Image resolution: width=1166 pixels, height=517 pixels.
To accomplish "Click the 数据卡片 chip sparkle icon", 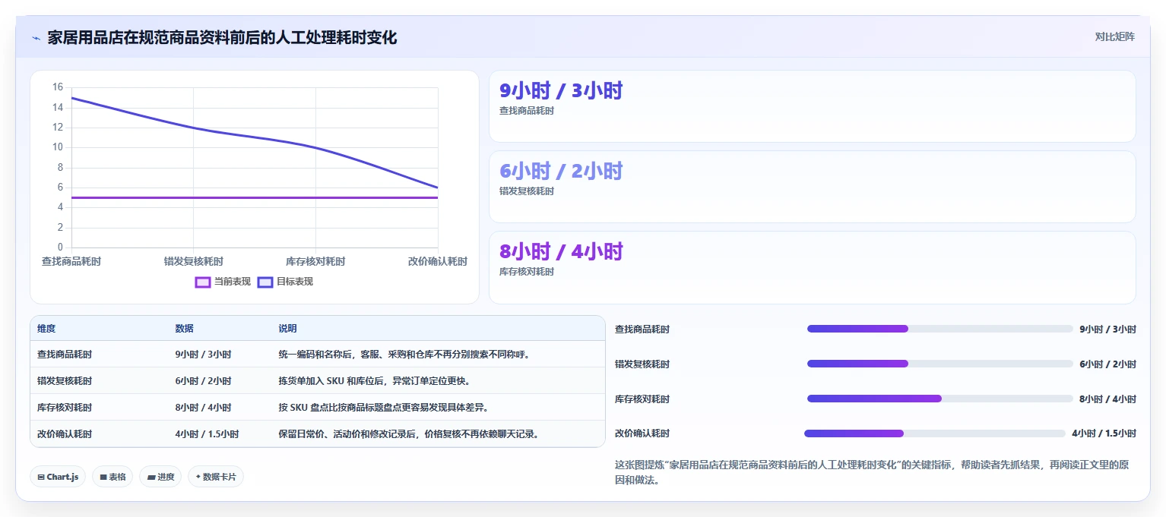I will tap(198, 477).
